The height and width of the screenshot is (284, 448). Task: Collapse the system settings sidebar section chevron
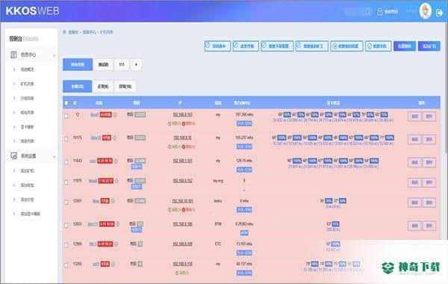point(55,156)
